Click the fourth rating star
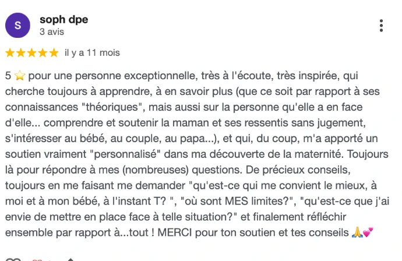Screen dimensions: 402x261 [x=43, y=53]
